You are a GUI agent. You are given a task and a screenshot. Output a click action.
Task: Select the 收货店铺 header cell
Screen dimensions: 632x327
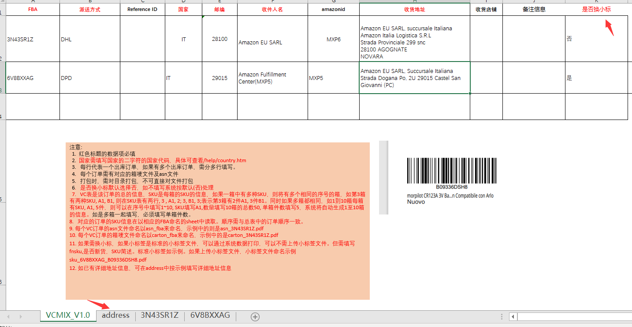(x=486, y=9)
